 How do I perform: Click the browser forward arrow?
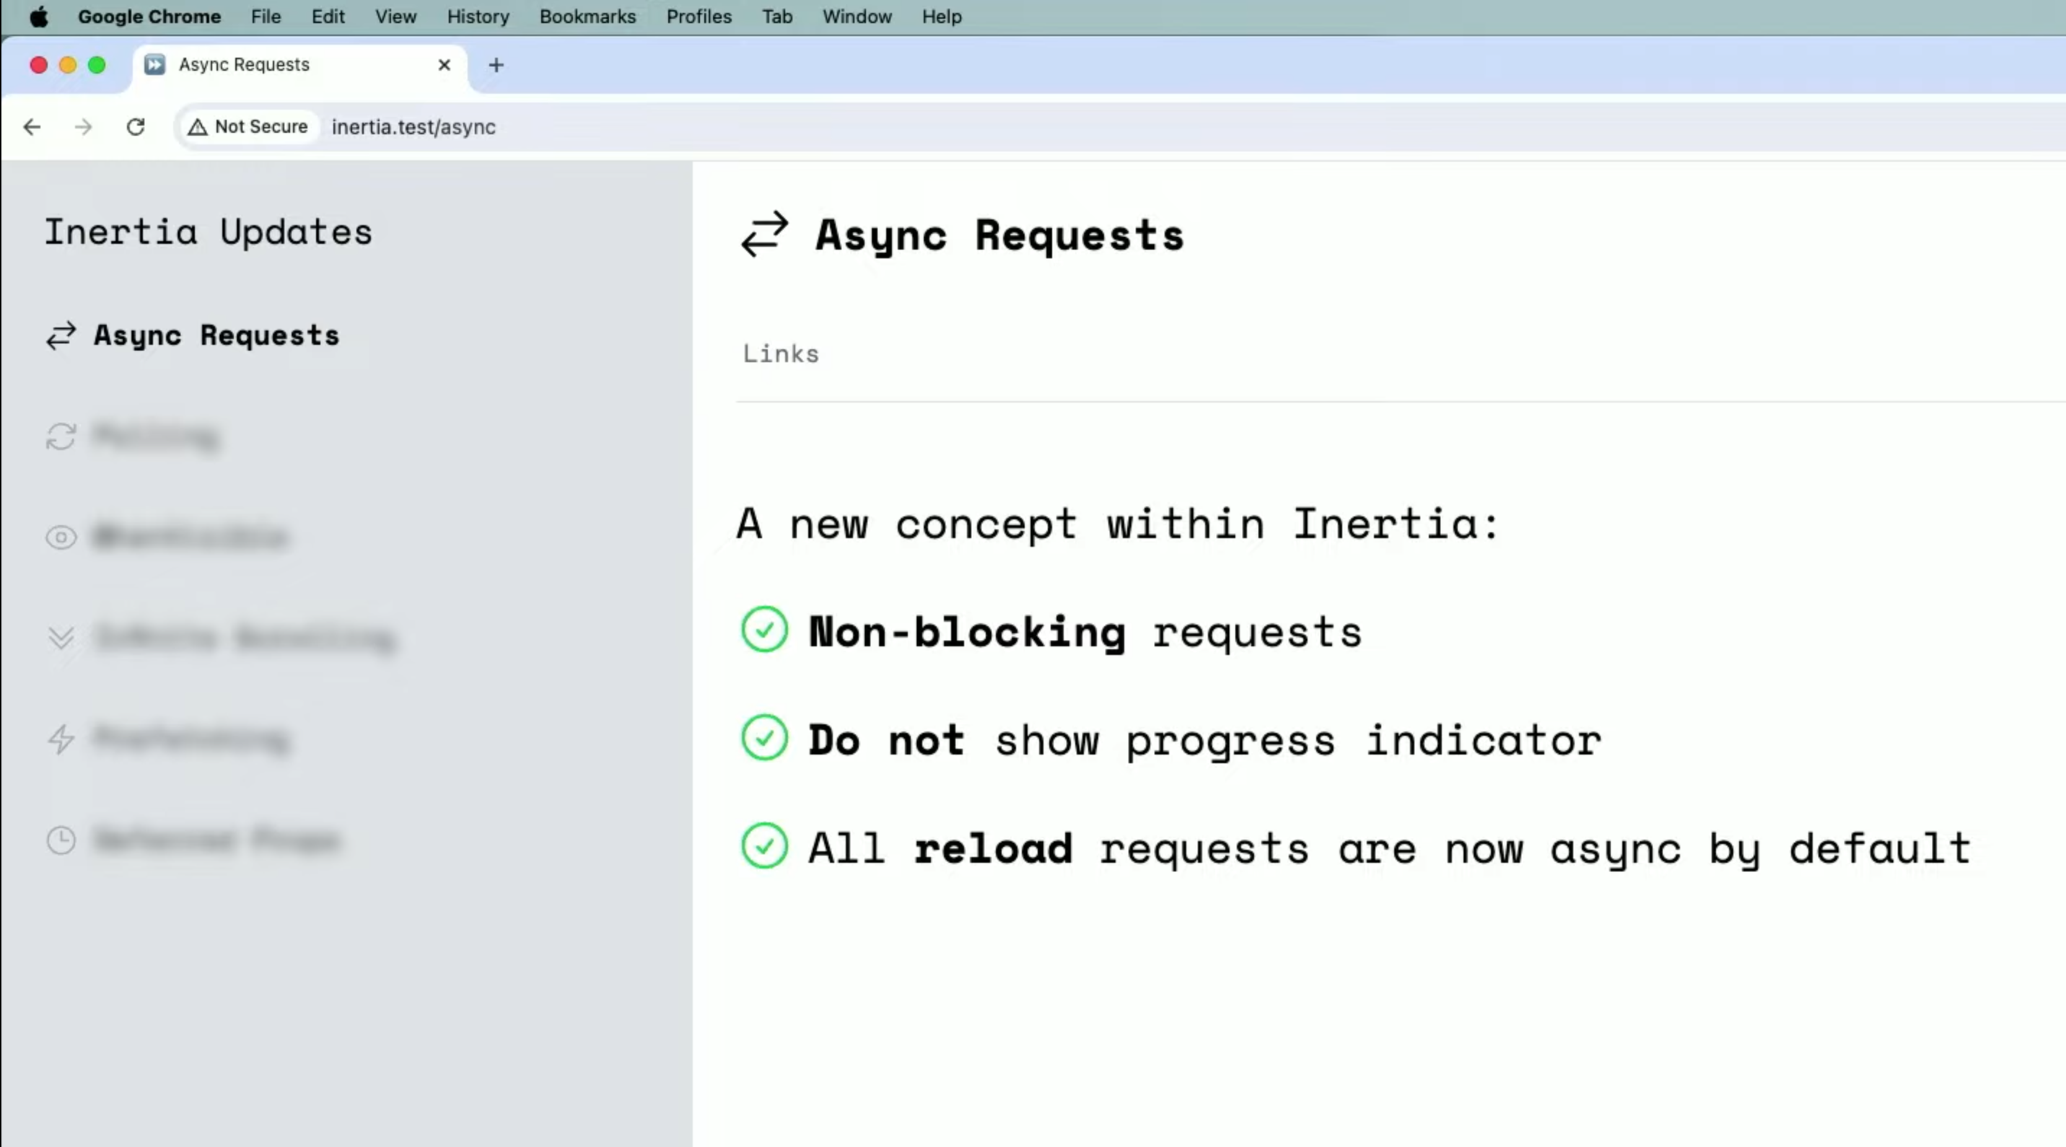click(84, 127)
